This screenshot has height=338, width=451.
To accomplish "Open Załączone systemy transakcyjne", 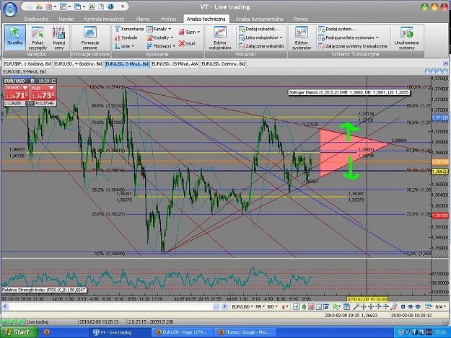I will [353, 46].
